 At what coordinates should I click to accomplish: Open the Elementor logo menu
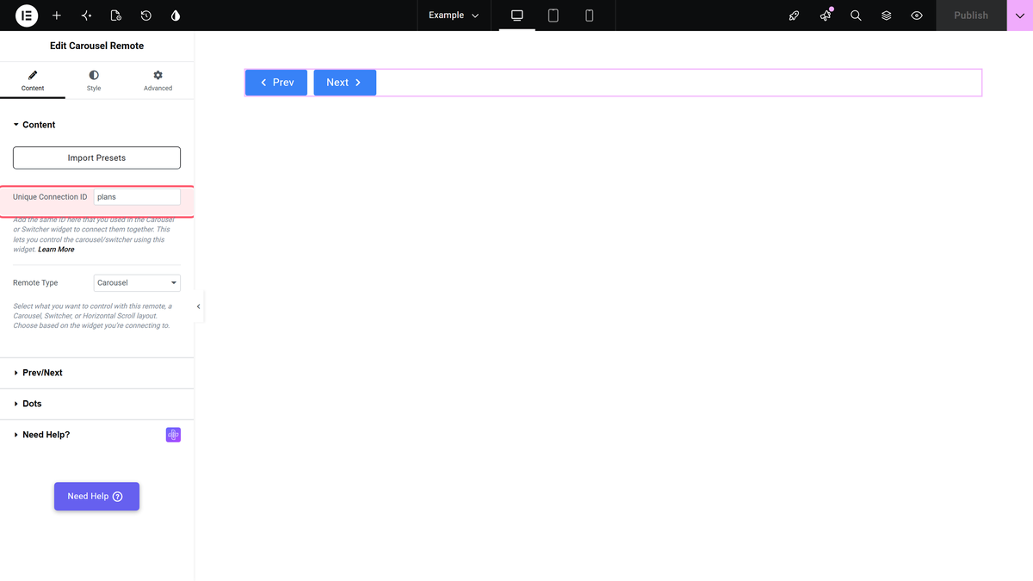(x=27, y=15)
